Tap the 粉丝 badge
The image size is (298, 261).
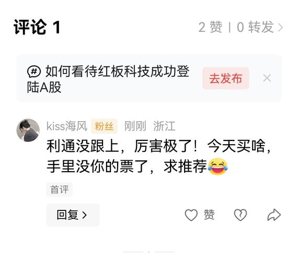pos(104,126)
